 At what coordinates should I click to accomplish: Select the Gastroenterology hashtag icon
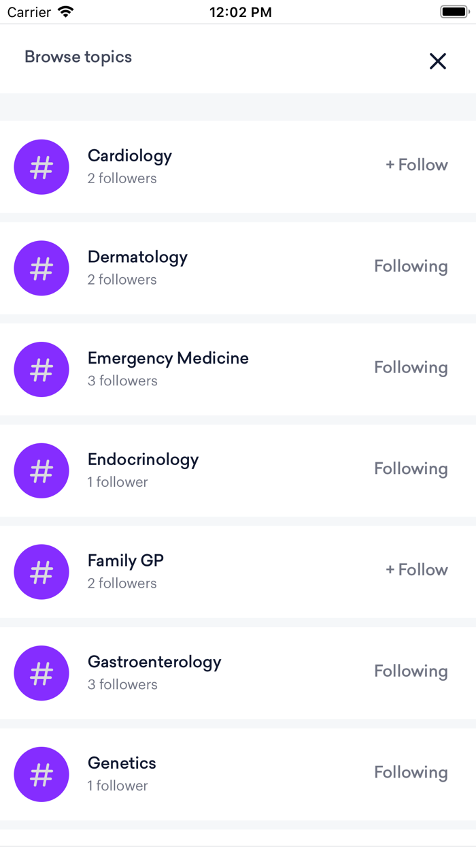41,673
